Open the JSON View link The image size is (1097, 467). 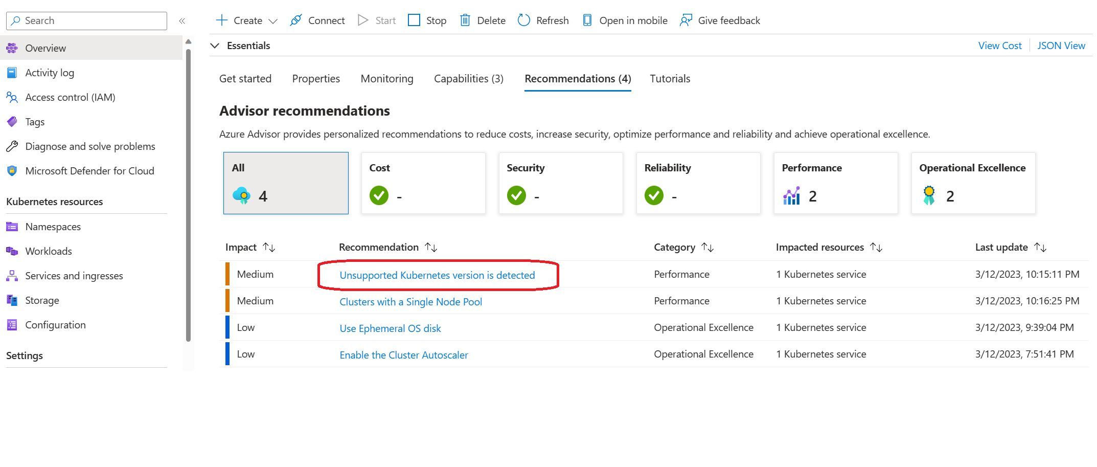tap(1061, 46)
